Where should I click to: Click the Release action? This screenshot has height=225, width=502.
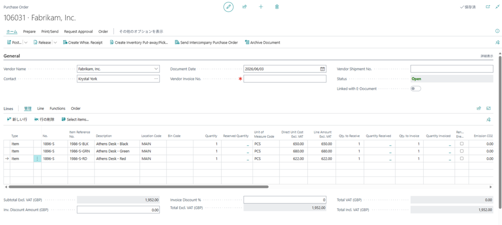pos(42,42)
